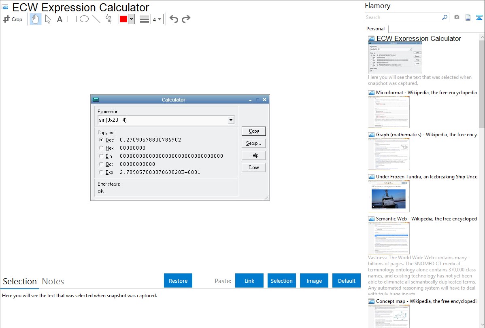Click the Calculator's Close button
The image size is (485, 328).
[x=254, y=167]
